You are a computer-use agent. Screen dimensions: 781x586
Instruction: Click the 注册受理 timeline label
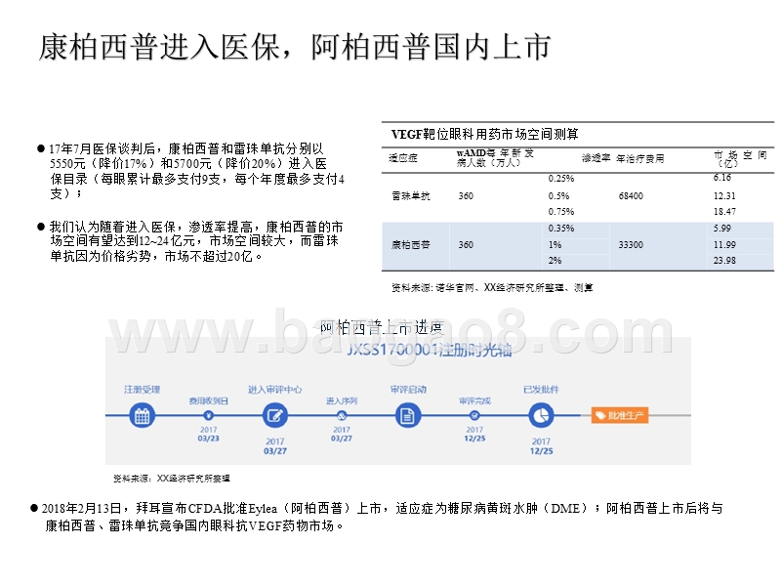(x=142, y=390)
